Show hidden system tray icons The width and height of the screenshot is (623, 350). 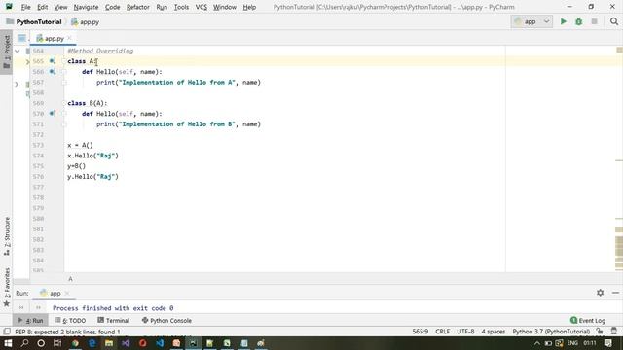536,343
